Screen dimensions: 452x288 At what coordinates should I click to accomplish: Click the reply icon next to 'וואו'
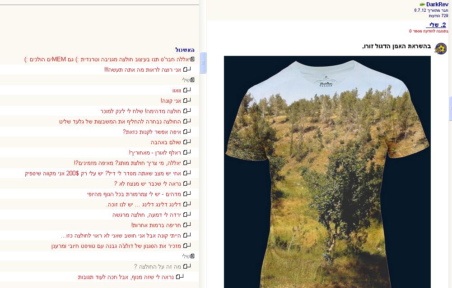(187, 90)
